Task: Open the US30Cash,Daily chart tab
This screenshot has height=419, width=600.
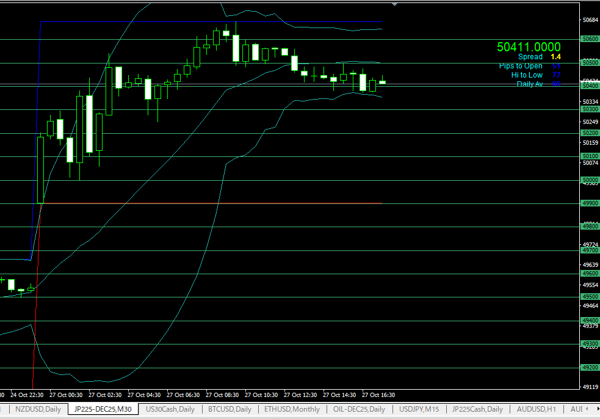Action: pos(170,409)
